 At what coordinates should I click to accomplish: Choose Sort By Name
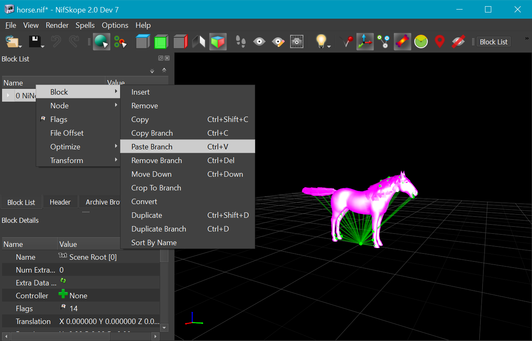tap(187, 243)
